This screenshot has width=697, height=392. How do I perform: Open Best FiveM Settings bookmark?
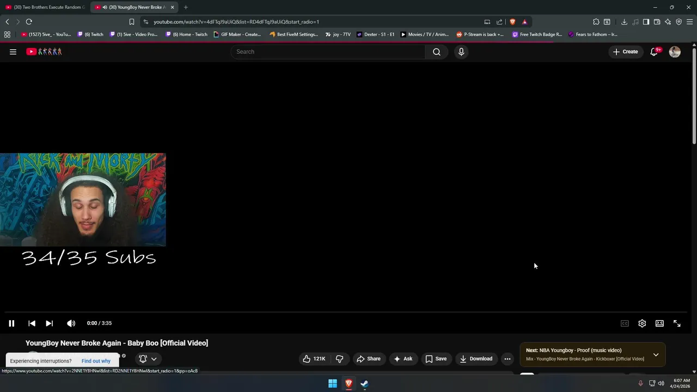click(x=294, y=34)
